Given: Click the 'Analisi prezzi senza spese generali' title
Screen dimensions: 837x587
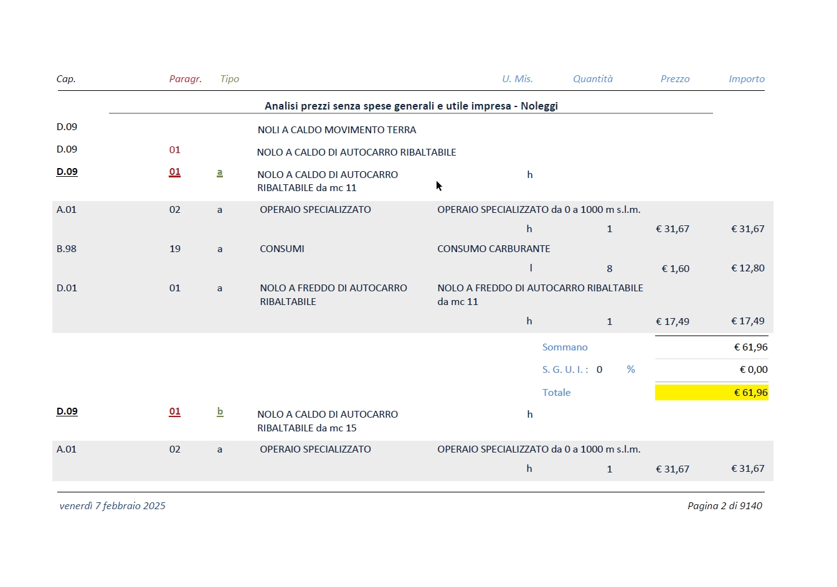Looking at the screenshot, I should point(411,106).
